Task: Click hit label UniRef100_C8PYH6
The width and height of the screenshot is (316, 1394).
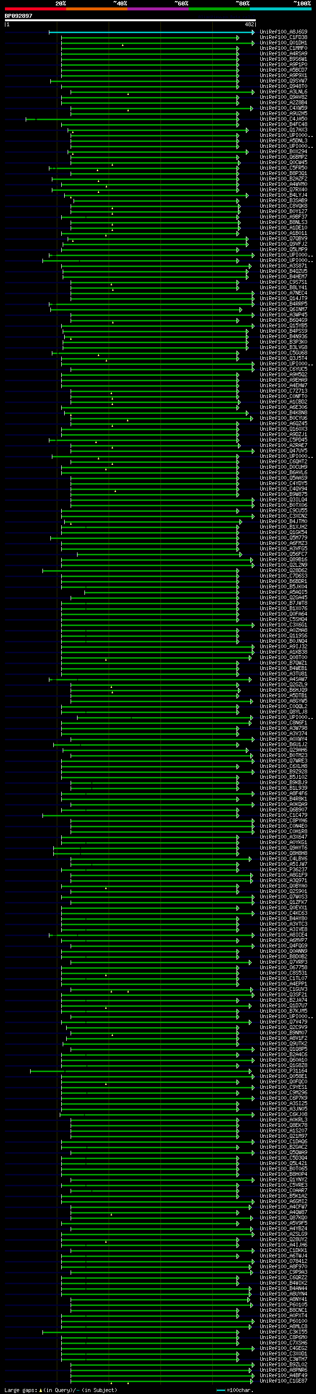Action: [283, 820]
